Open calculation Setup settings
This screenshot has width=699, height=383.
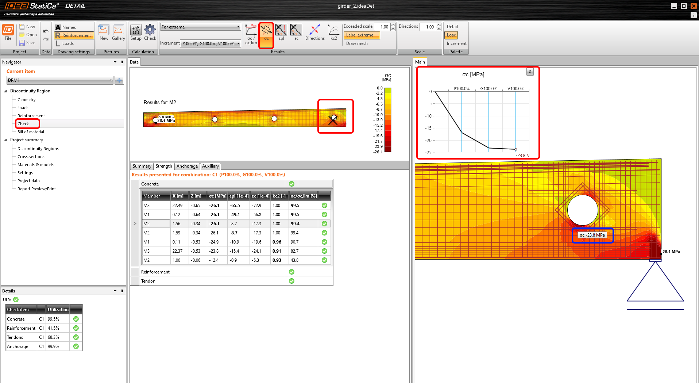tap(136, 33)
